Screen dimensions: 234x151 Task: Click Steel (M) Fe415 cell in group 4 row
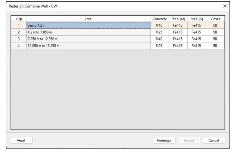(x=178, y=46)
